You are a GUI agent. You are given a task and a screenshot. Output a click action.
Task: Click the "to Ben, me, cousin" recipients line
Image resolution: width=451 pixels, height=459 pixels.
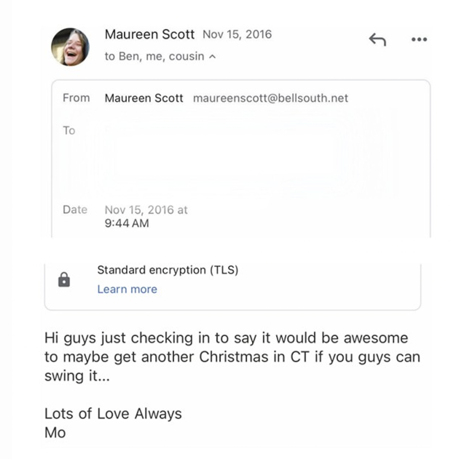click(154, 56)
